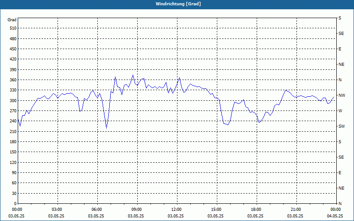Select the 03.05.25 date under 06:00

click(x=96, y=216)
